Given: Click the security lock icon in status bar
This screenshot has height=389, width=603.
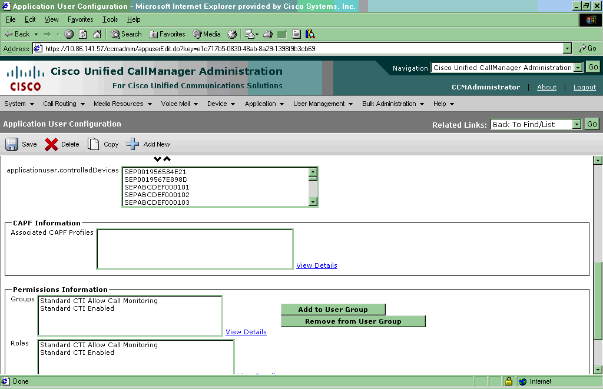Looking at the screenshot, I should [509, 381].
